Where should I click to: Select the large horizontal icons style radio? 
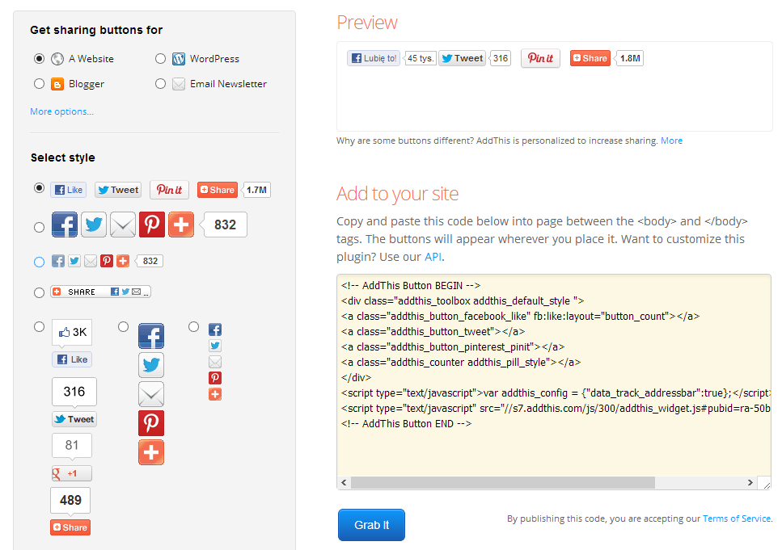pyautogui.click(x=39, y=227)
